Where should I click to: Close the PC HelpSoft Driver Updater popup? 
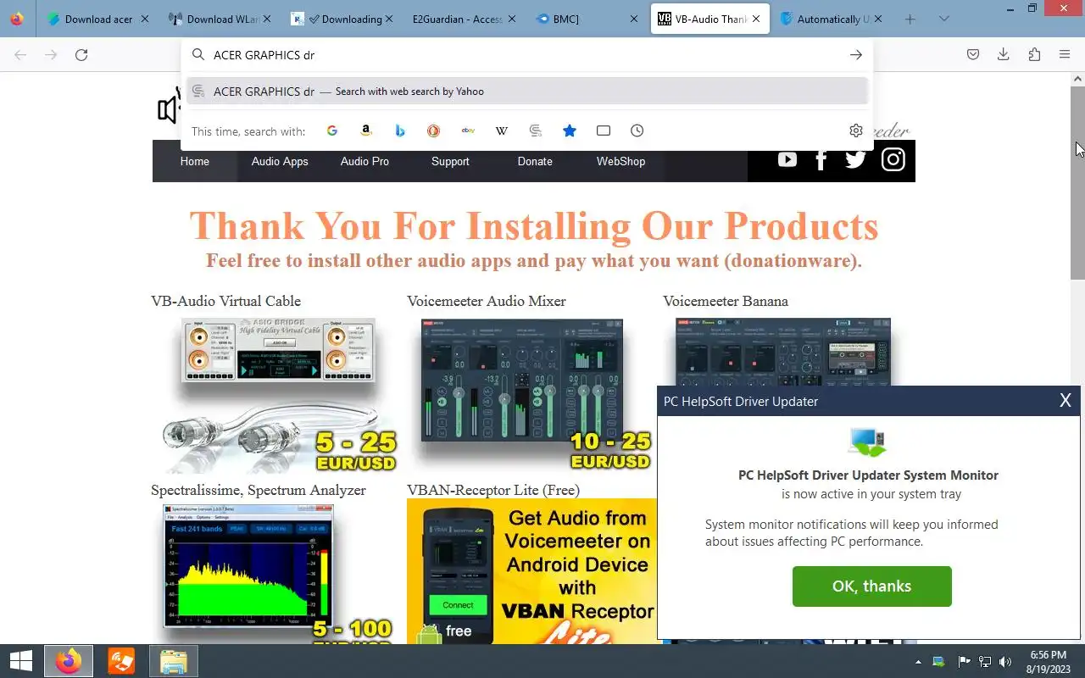(1066, 401)
